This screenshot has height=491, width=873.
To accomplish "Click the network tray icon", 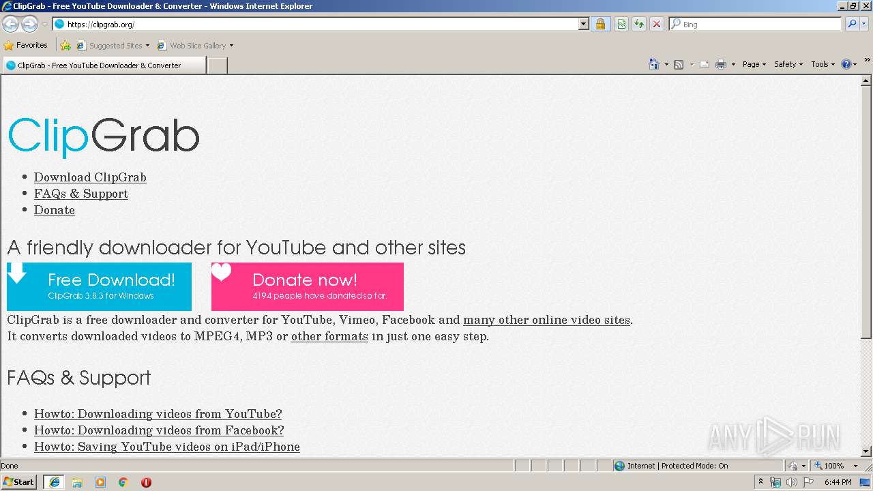I will (775, 482).
